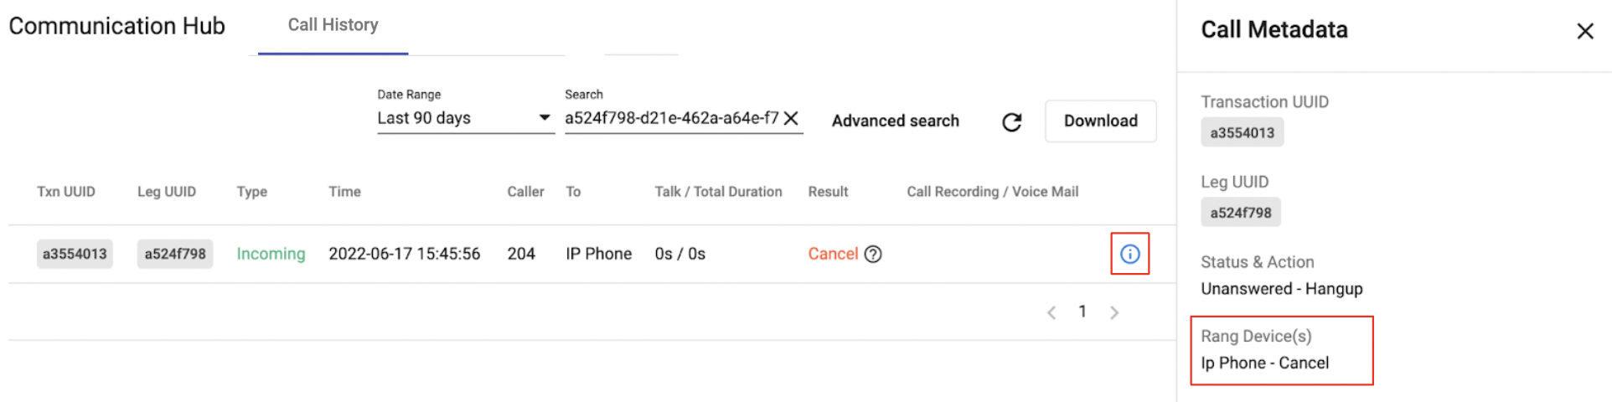Sort by Time column header
Image resolution: width=1612 pixels, height=402 pixels.
(344, 192)
